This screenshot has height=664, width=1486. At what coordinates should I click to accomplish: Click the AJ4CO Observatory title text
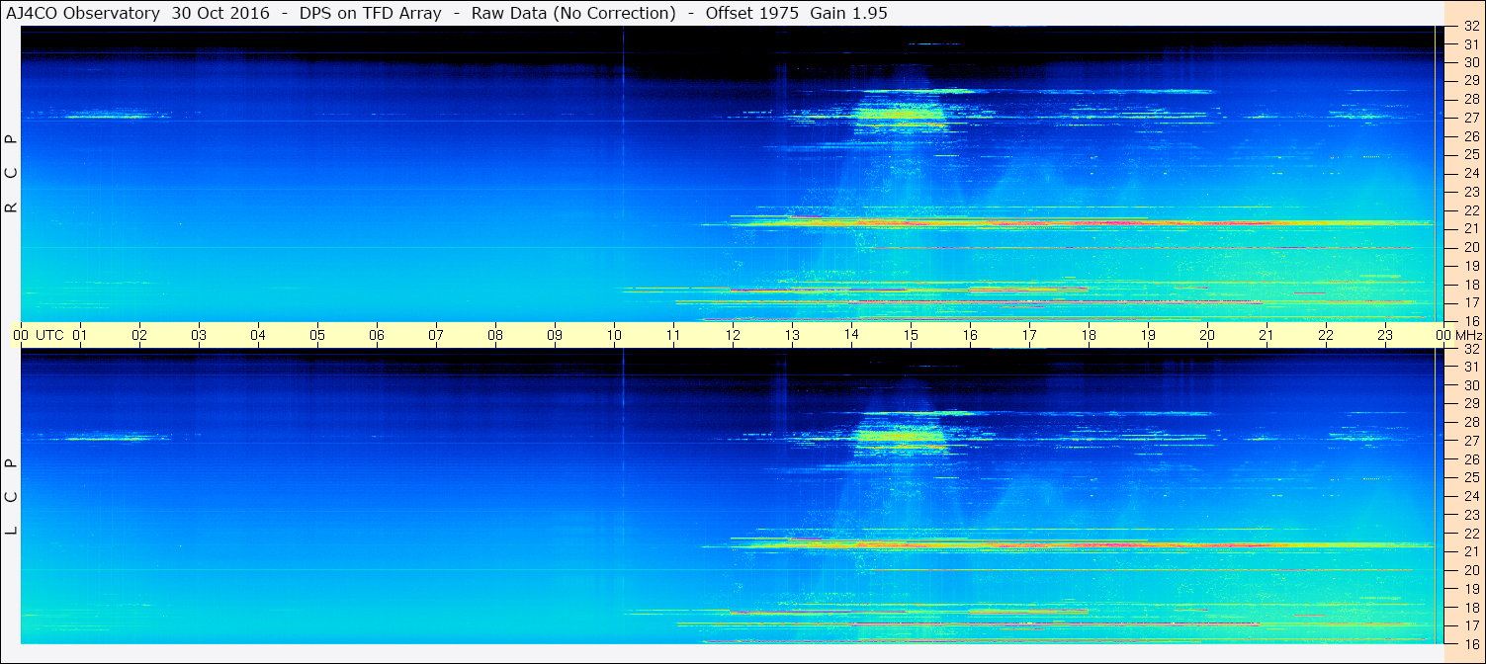pyautogui.click(x=84, y=13)
